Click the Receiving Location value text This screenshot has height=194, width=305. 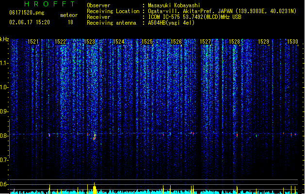point(222,11)
